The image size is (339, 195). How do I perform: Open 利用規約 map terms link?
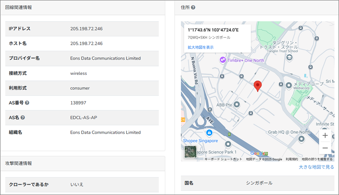point(292,159)
